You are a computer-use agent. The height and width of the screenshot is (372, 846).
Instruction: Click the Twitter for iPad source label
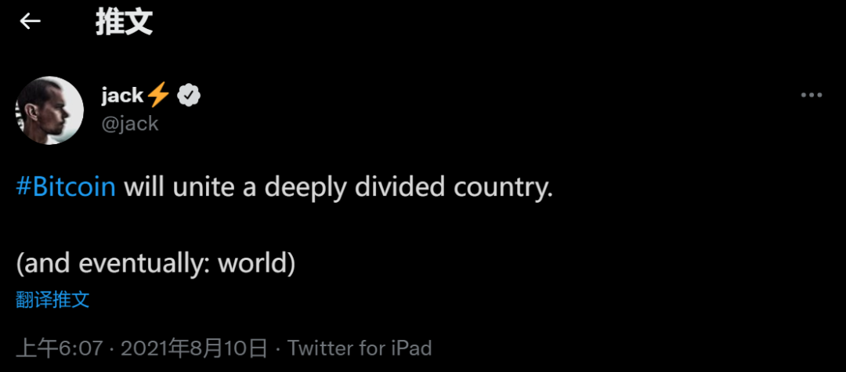tap(360, 349)
